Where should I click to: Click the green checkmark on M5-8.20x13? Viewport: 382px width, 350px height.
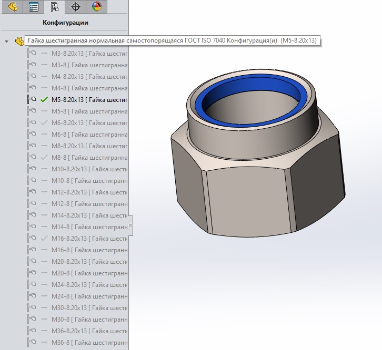click(44, 99)
